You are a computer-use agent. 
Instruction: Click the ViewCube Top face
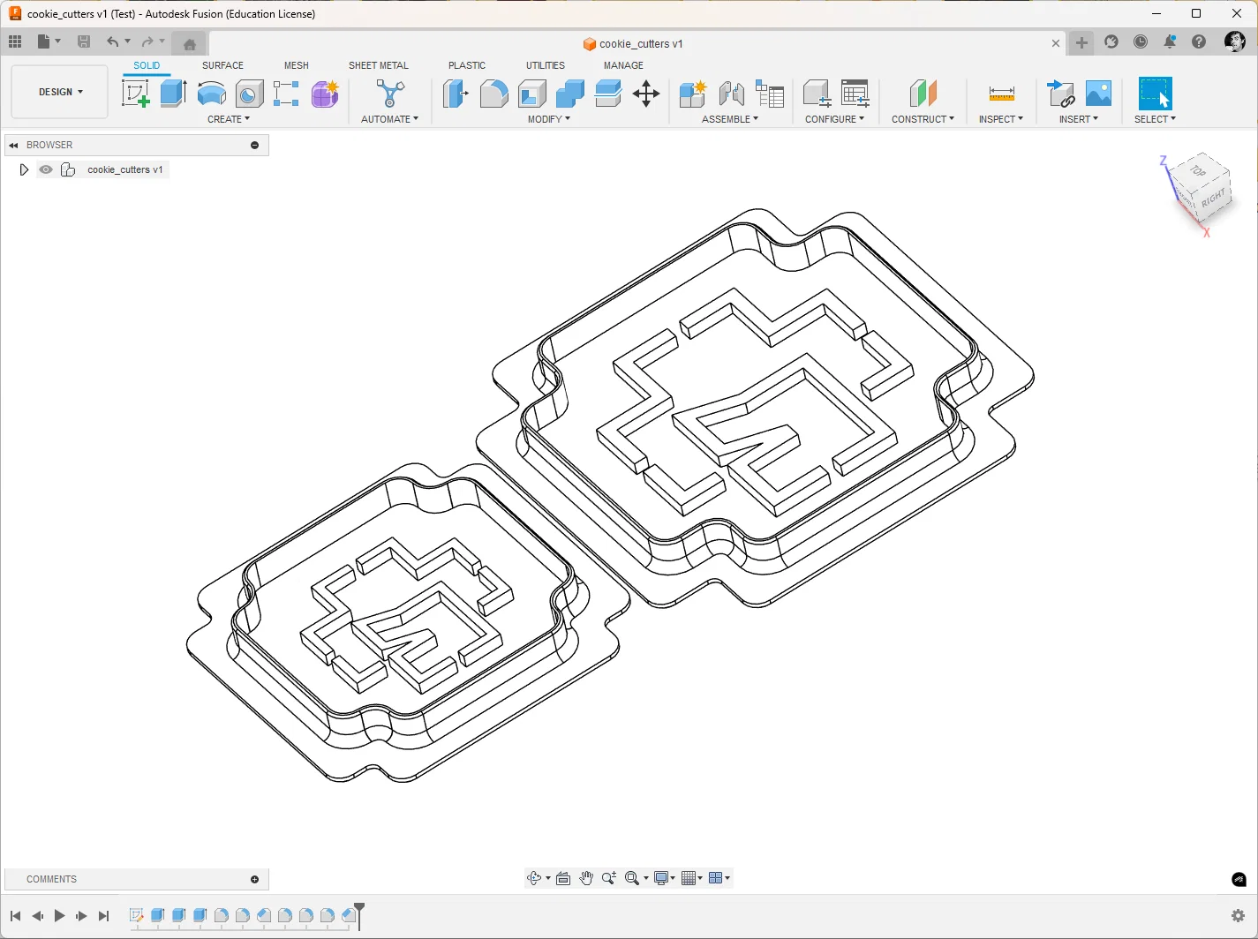pyautogui.click(x=1197, y=170)
